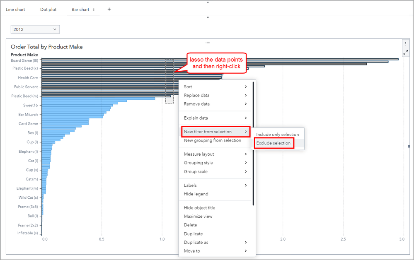The image size is (414, 260).
Task: Open the 2012 year dropdown
Action: pos(35,29)
